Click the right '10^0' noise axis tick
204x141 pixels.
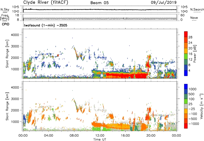pos(184,11)
